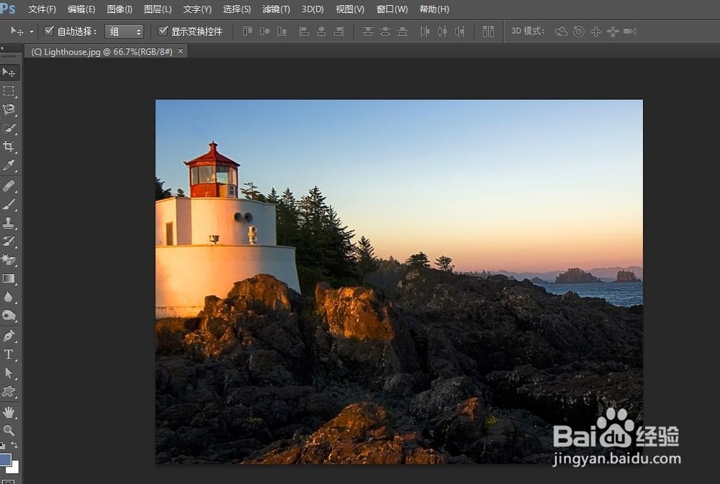The width and height of the screenshot is (720, 484).
Task: Open the 文字(Y) menu
Action: (197, 9)
